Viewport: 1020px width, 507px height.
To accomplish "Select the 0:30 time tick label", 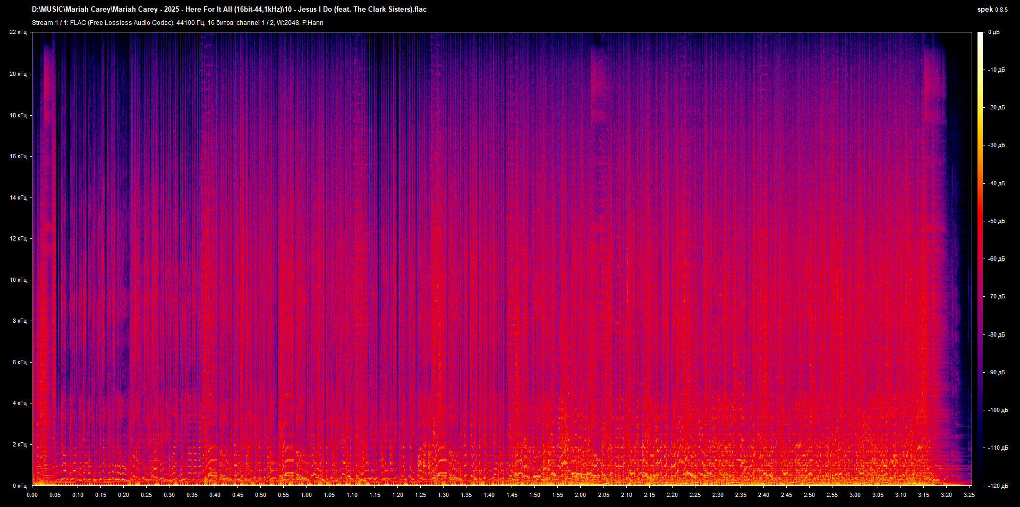I will [169, 495].
